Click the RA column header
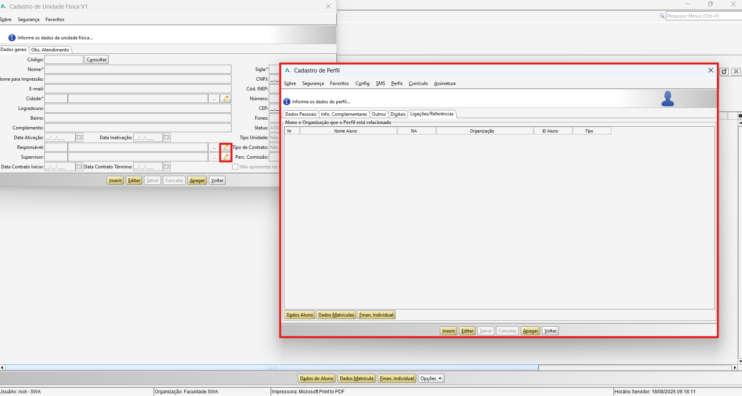742x396 pixels. (x=417, y=131)
